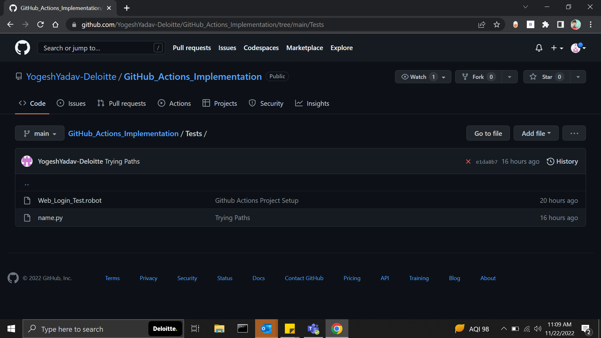
Task: Go up to parent directory (..)
Action: coord(27,184)
